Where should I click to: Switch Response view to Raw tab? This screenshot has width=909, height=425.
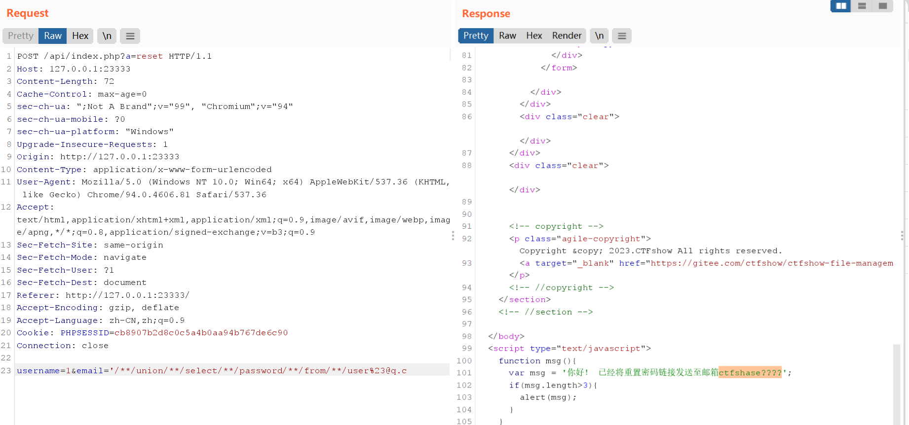(507, 35)
